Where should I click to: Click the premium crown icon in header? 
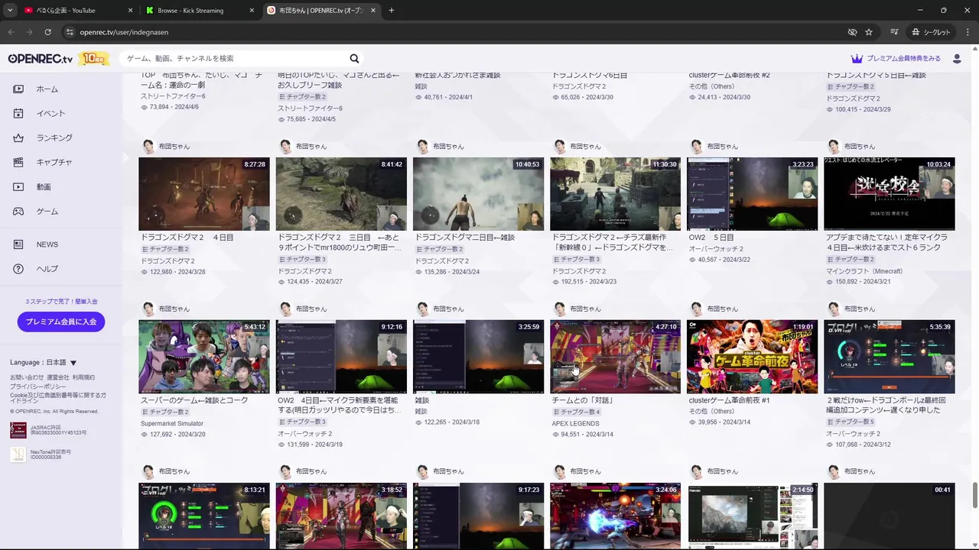[x=857, y=59]
